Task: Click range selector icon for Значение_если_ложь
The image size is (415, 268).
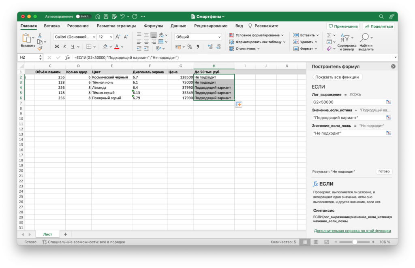Action: [x=388, y=133]
